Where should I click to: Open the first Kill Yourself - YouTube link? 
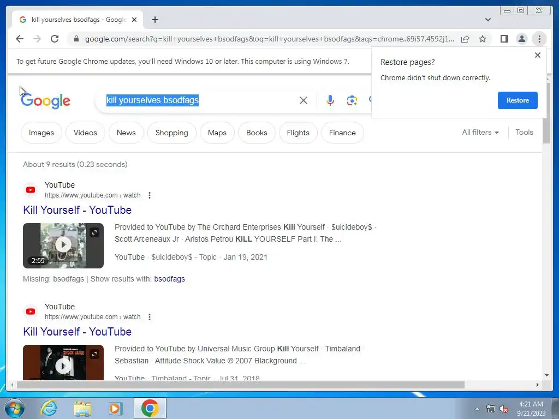[78, 210]
